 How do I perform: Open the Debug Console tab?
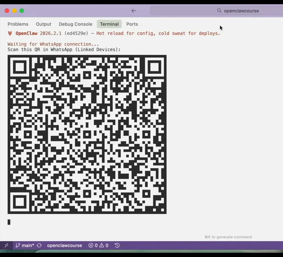(75, 24)
